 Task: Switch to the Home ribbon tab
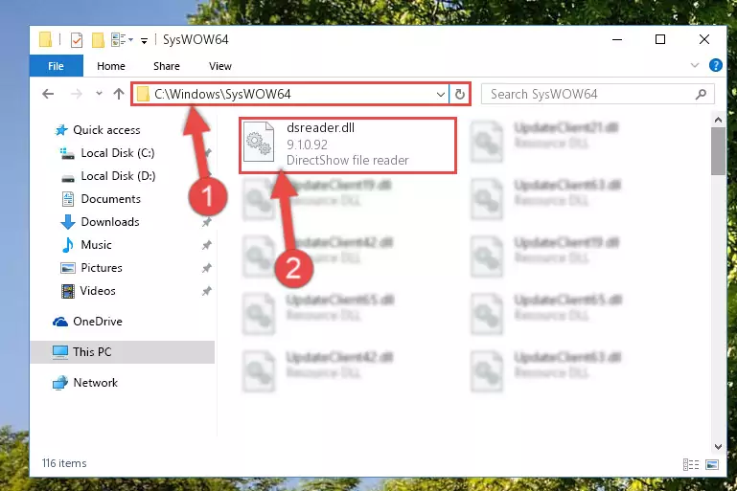tap(111, 66)
